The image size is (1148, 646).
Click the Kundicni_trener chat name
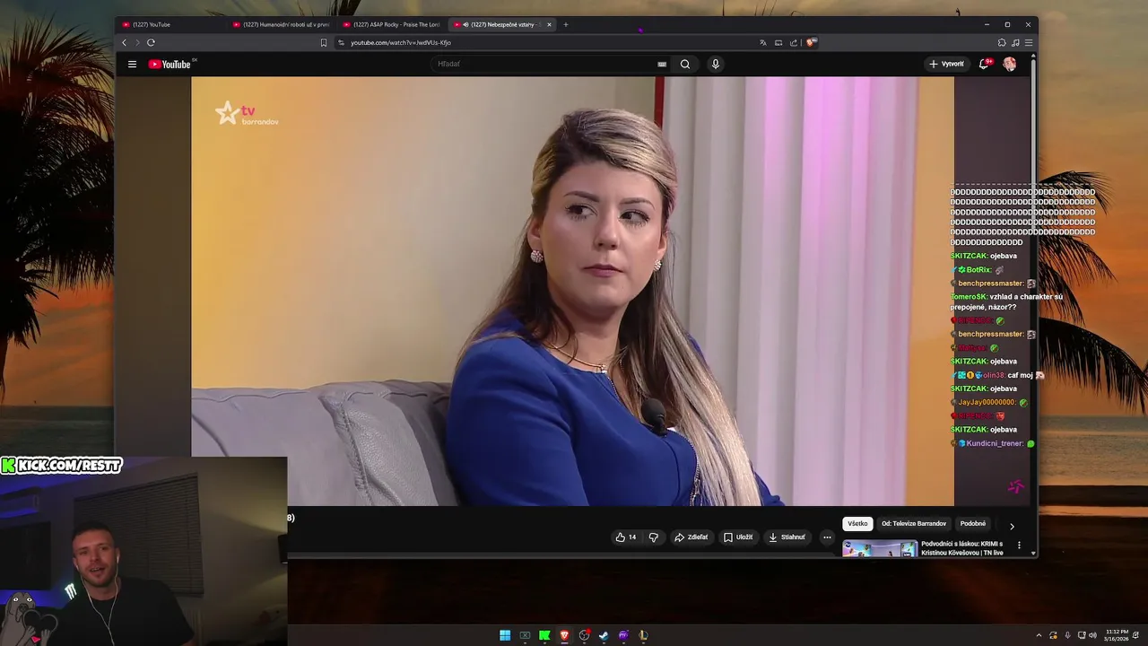pyautogui.click(x=995, y=443)
